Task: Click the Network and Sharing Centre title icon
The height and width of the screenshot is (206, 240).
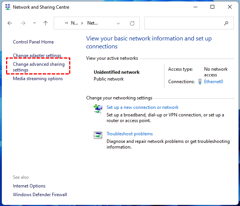Action: (x=8, y=7)
